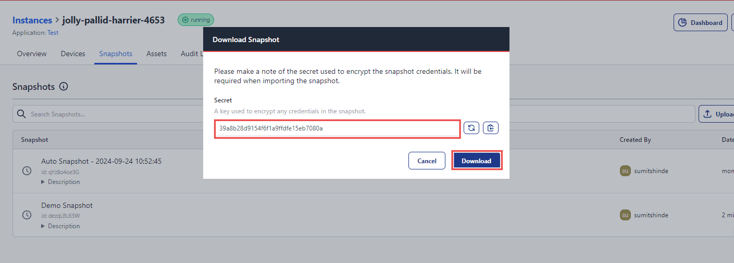This screenshot has height=263, width=734.
Task: Click sumitshinde avatar in Demo Snapshot row
Action: point(625,215)
